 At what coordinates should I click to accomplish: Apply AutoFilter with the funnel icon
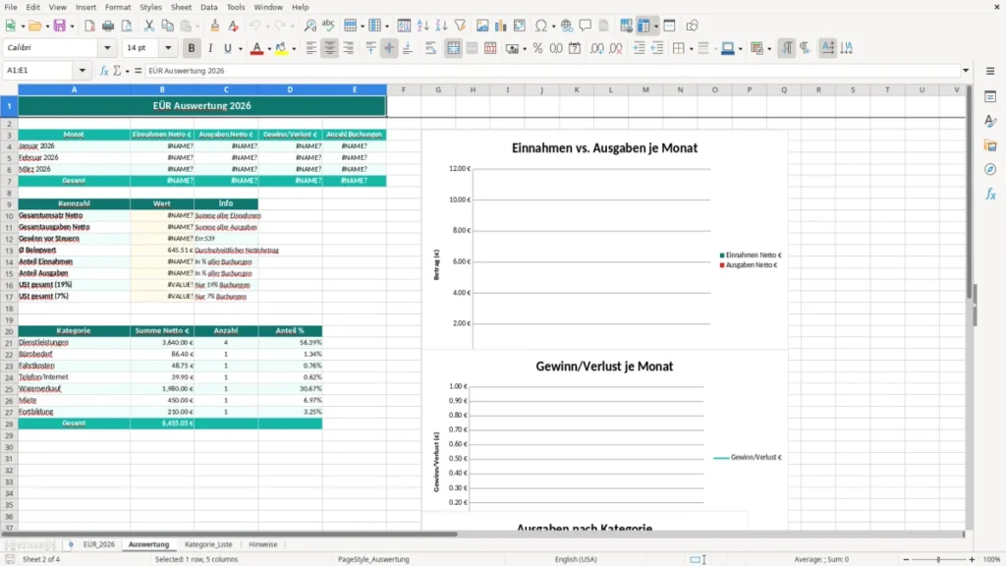pos(460,26)
